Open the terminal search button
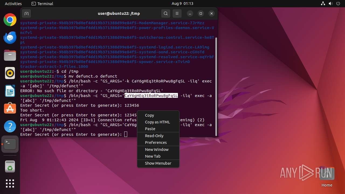The image size is (345, 194). [166, 13]
